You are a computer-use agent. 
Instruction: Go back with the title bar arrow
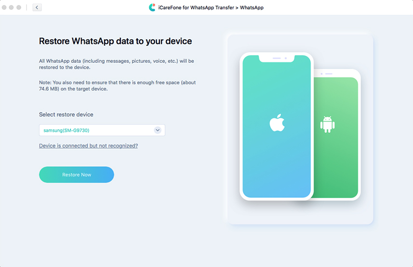[x=37, y=7]
